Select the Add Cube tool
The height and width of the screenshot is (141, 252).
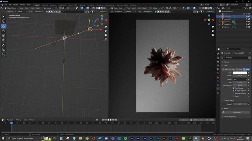[4, 55]
